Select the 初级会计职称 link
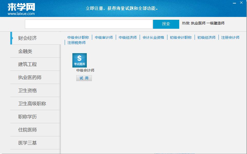The height and width of the screenshot is (154, 247). pos(181,37)
